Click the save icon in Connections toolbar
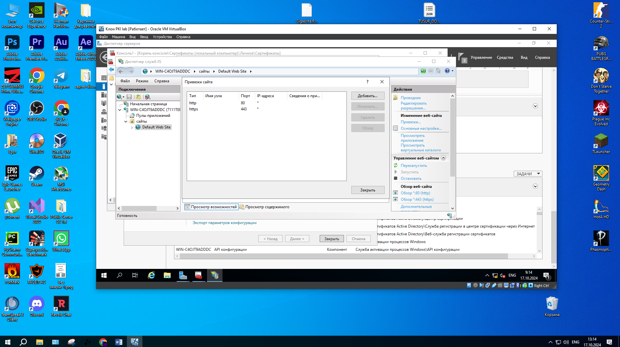 (x=129, y=97)
